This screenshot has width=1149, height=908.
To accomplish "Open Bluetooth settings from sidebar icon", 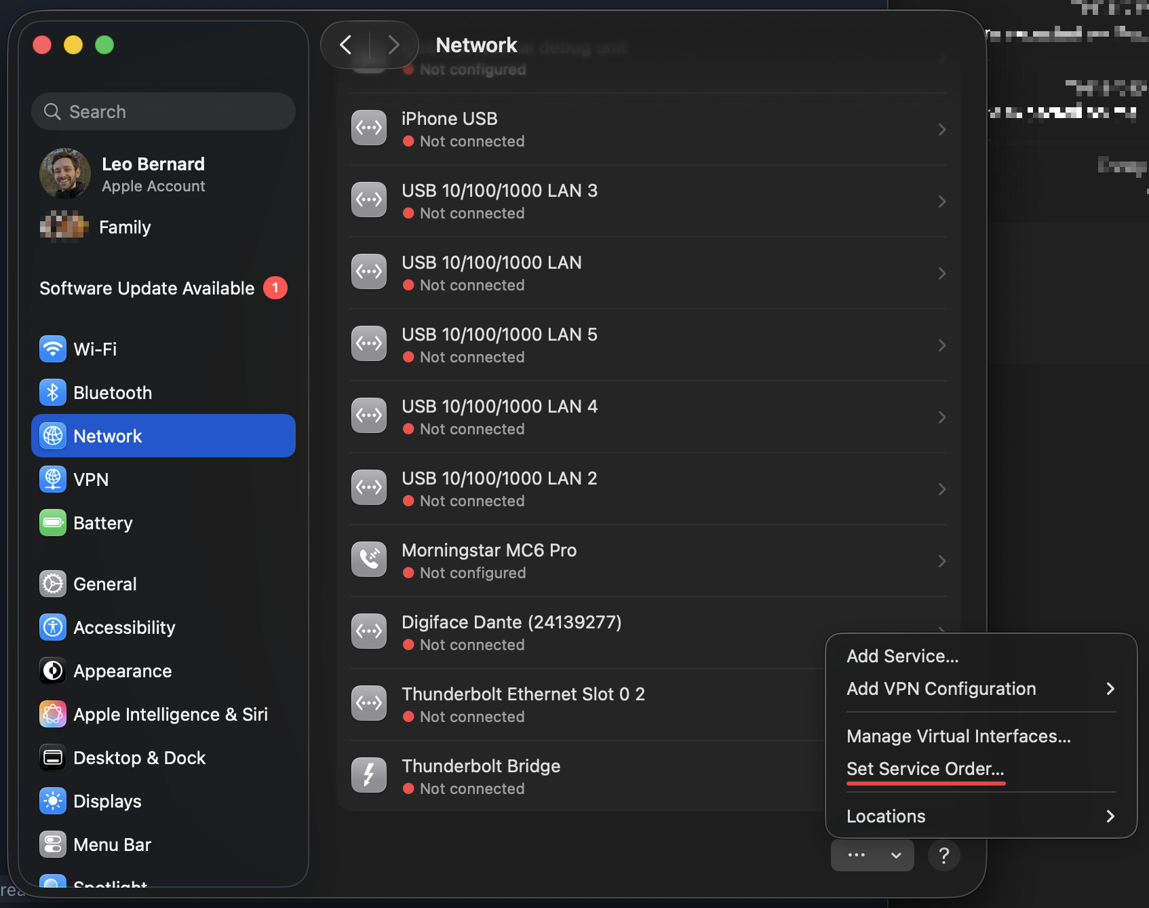I will pyautogui.click(x=53, y=393).
